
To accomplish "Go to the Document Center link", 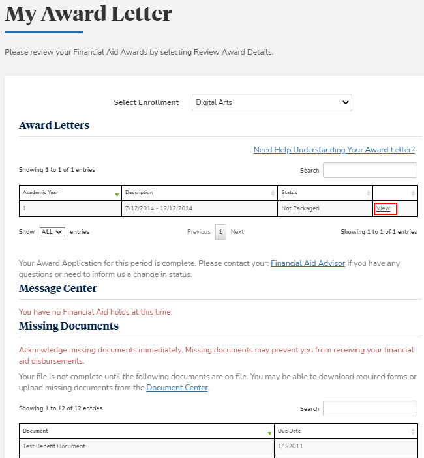I will (177, 388).
